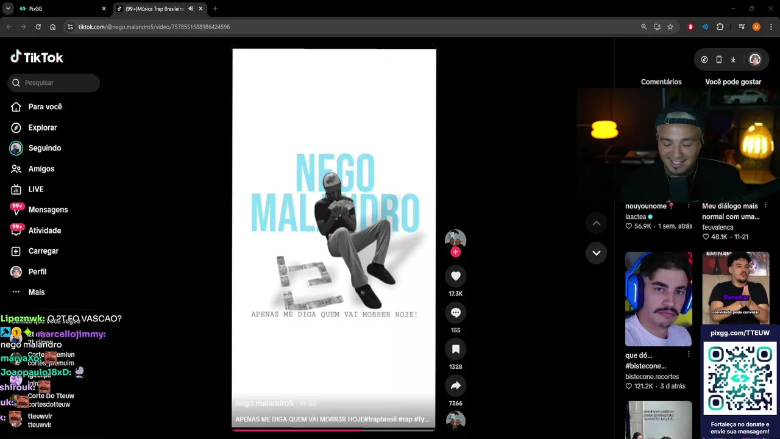Open the feuvalenca creator name
The height and width of the screenshot is (439, 780).
point(717,227)
